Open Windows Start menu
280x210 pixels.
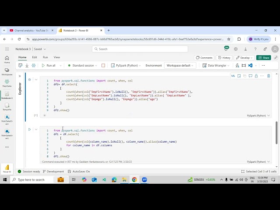tap(5, 180)
